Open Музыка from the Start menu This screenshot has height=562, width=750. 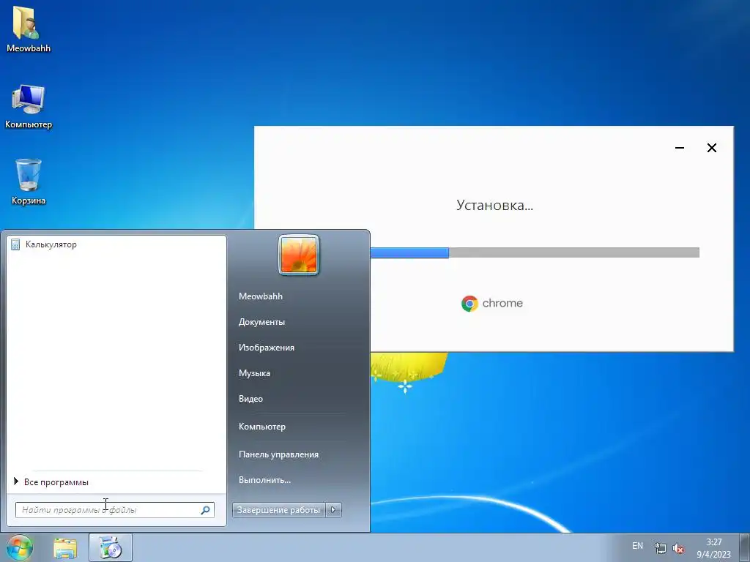[254, 373]
